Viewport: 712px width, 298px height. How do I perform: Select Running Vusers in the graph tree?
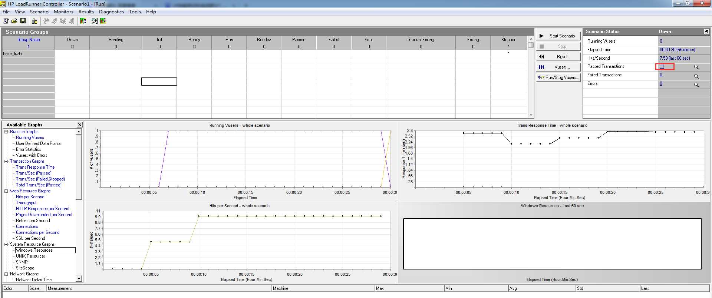click(x=30, y=138)
